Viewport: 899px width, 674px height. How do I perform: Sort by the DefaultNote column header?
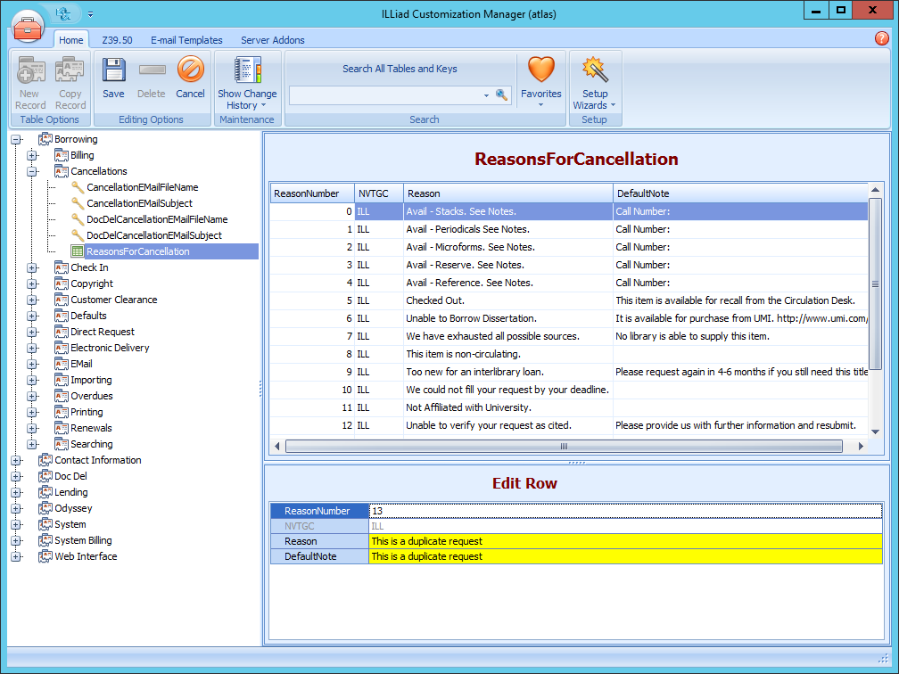740,193
